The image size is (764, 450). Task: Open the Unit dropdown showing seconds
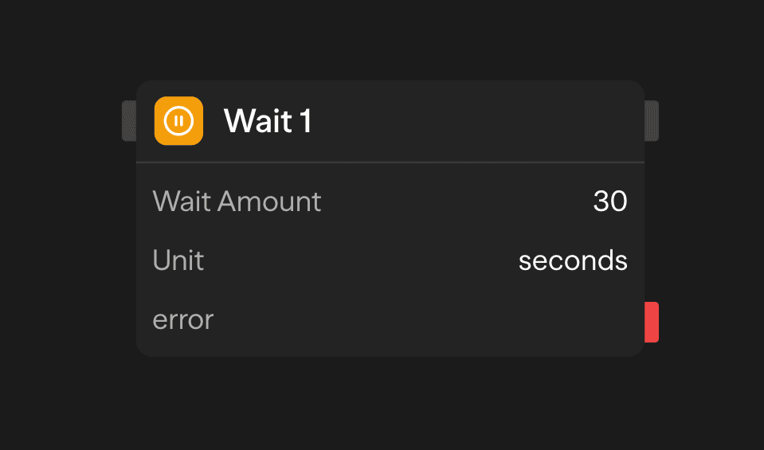tap(573, 260)
